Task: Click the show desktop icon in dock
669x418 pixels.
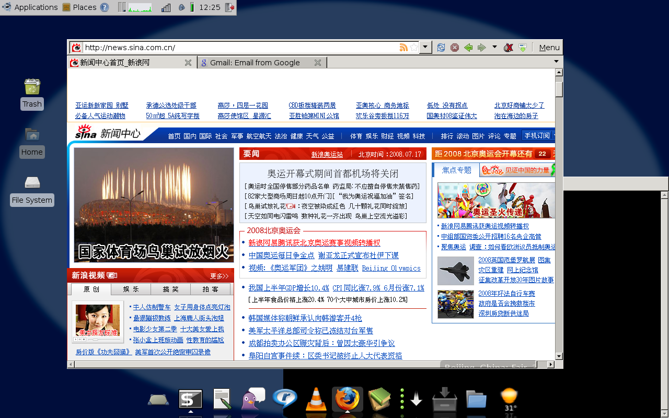Action: 158,400
